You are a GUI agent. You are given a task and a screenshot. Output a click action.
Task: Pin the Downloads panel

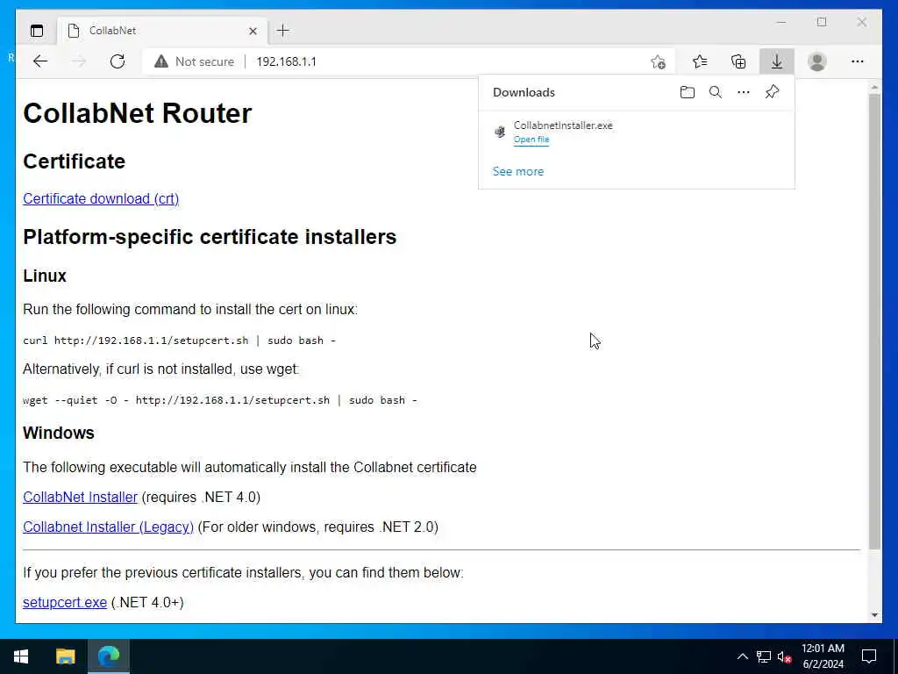click(772, 92)
